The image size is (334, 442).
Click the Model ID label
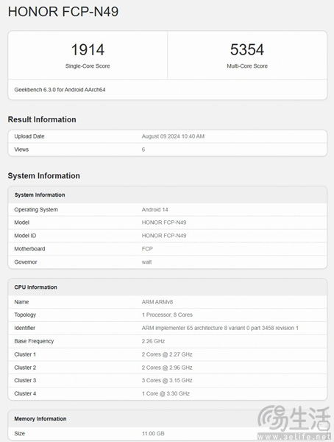(x=25, y=236)
